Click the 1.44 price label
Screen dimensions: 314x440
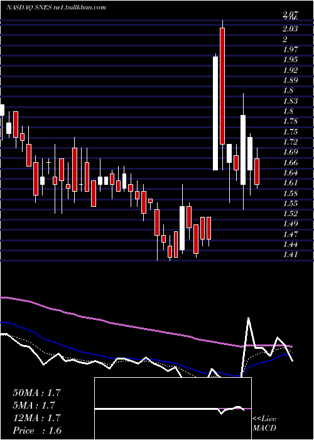click(x=290, y=245)
